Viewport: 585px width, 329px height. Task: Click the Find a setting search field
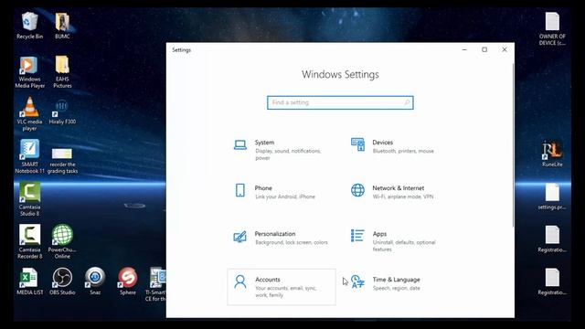tap(340, 102)
